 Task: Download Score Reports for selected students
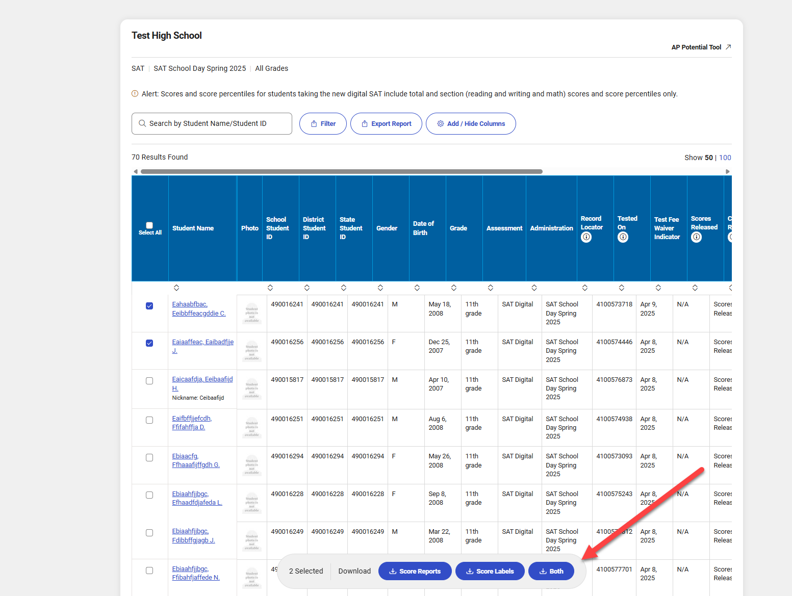(415, 571)
